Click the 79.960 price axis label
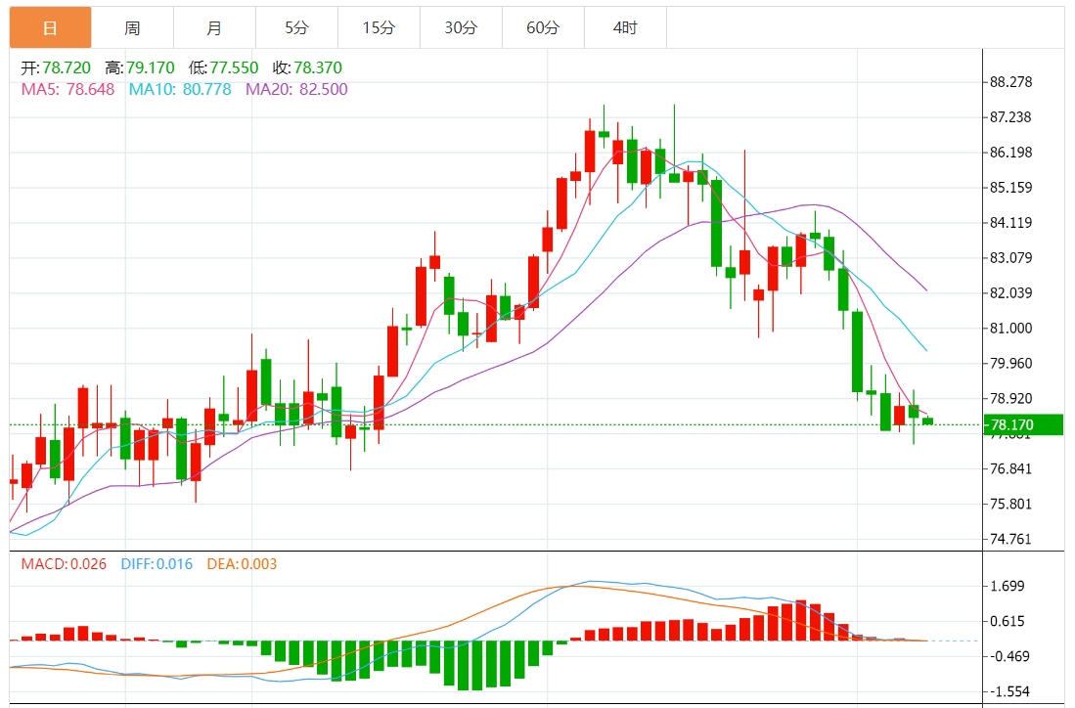1075x708 pixels. pos(1011,363)
